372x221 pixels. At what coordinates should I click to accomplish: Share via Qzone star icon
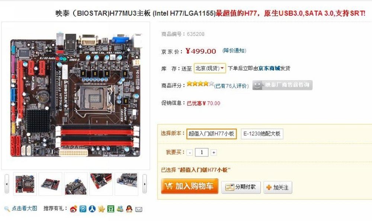point(101,209)
